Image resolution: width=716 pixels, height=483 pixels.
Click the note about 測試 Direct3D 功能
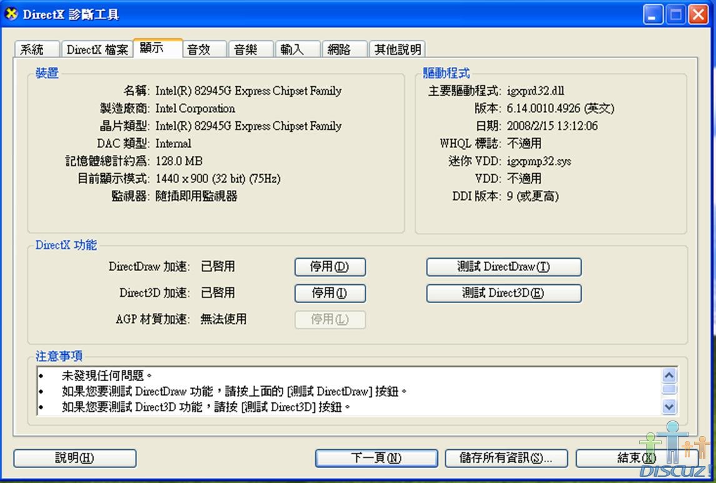pos(206,407)
